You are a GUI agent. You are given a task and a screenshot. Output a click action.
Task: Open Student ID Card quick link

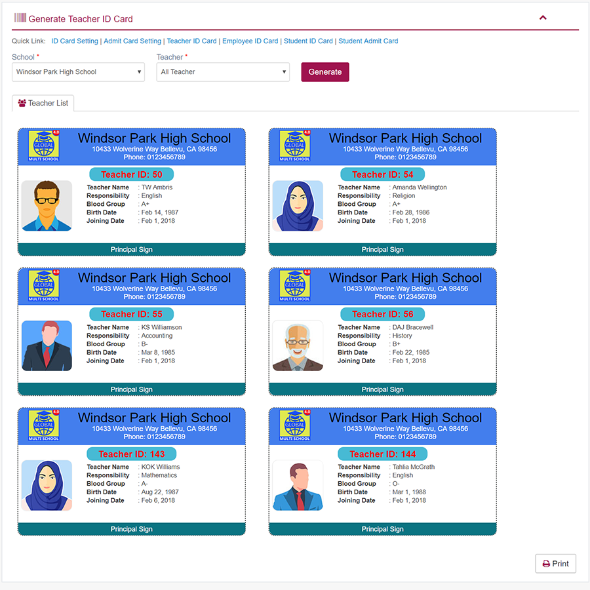pos(308,41)
